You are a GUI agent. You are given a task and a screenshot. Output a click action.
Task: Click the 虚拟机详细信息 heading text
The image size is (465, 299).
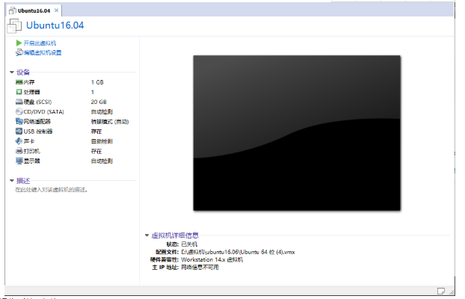click(x=175, y=235)
